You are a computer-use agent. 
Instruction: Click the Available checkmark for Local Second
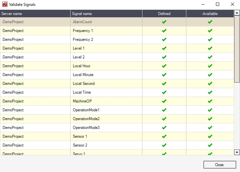[210, 84]
